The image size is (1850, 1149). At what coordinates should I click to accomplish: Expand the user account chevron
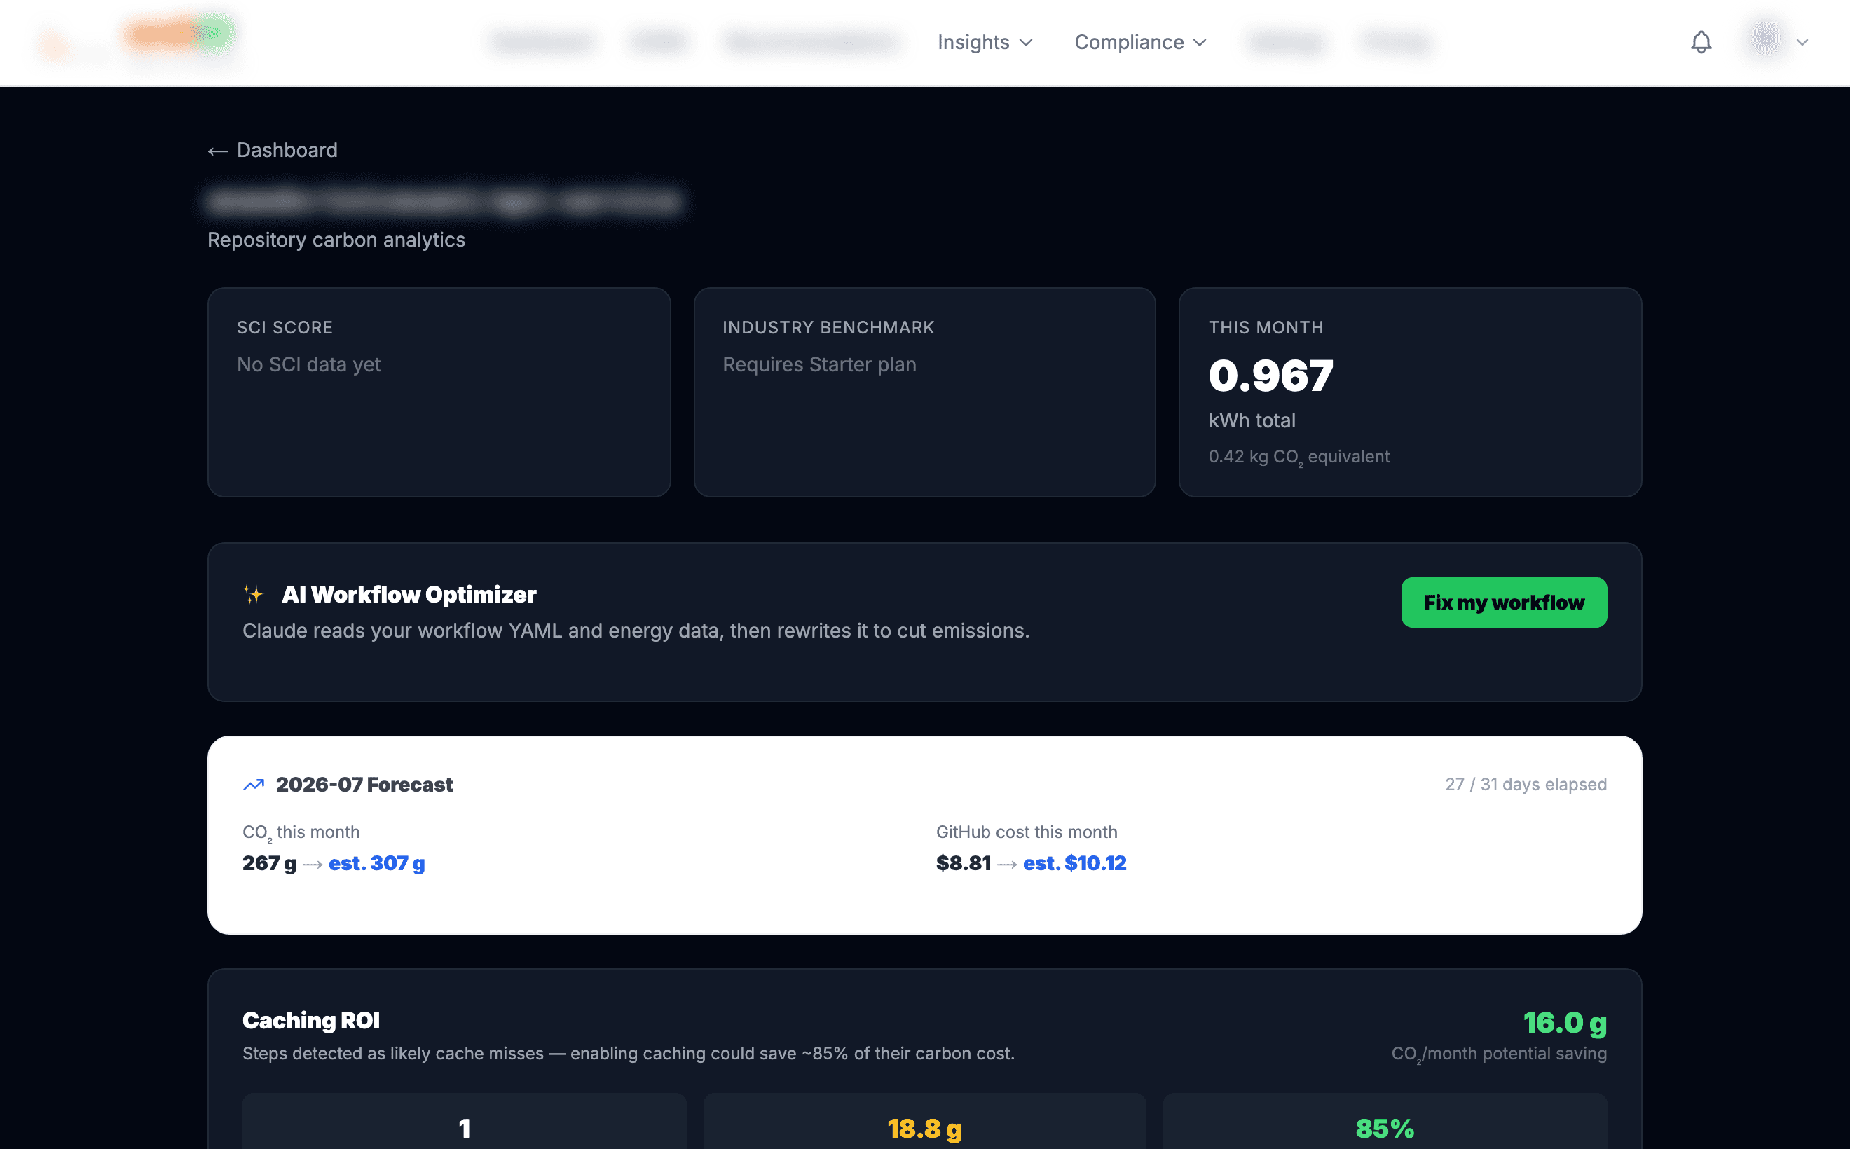click(1802, 43)
